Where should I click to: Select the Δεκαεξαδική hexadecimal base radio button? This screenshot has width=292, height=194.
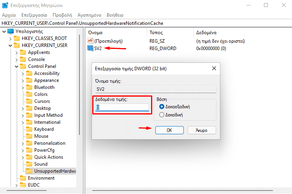click(162, 107)
